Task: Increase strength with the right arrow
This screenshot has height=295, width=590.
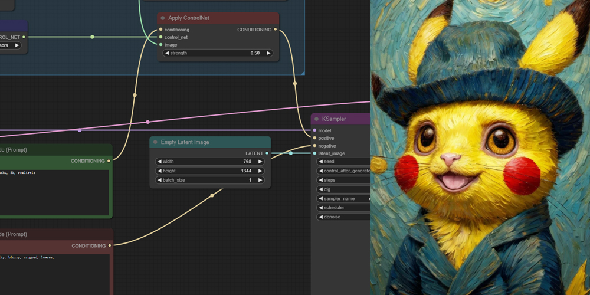Action: pyautogui.click(x=268, y=53)
